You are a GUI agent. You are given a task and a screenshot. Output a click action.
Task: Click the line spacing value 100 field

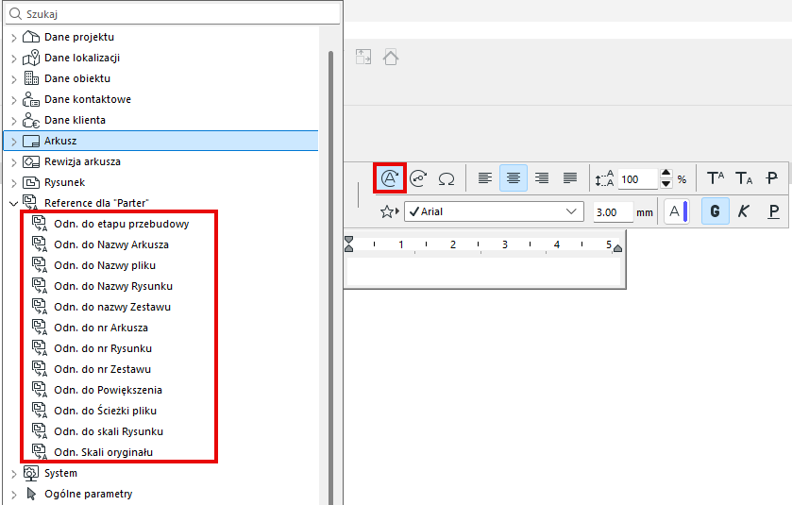(637, 178)
